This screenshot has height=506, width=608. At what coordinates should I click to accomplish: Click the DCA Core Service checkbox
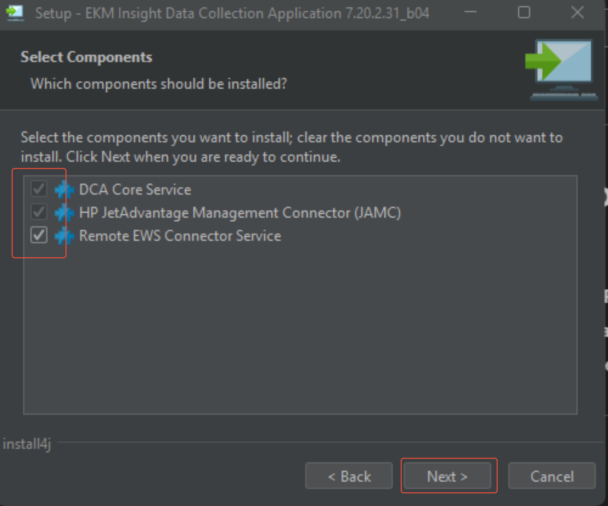coord(39,189)
